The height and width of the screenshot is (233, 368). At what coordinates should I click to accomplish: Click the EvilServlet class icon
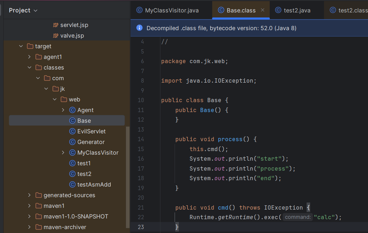[x=72, y=132]
